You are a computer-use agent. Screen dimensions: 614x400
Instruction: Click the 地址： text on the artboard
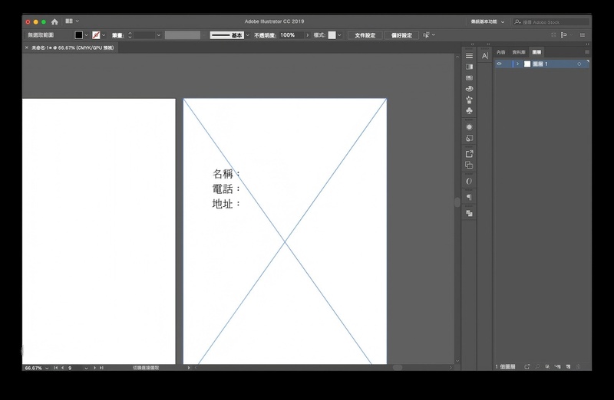(226, 204)
